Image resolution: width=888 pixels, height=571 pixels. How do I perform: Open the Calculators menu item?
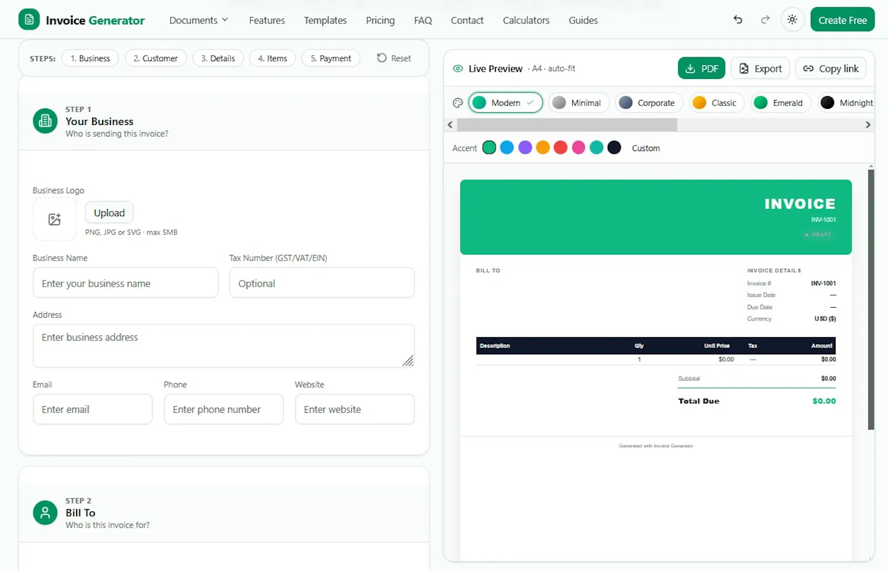[x=526, y=20]
